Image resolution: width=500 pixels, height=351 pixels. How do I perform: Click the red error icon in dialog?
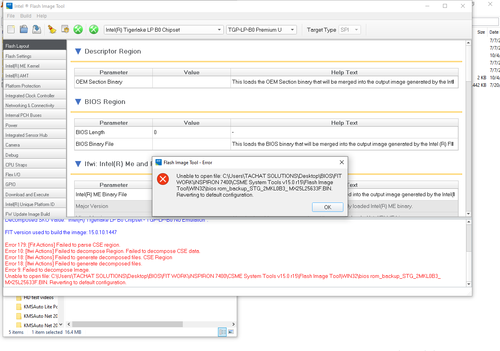pyautogui.click(x=162, y=179)
